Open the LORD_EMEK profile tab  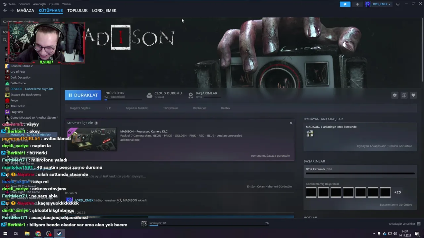click(x=104, y=11)
